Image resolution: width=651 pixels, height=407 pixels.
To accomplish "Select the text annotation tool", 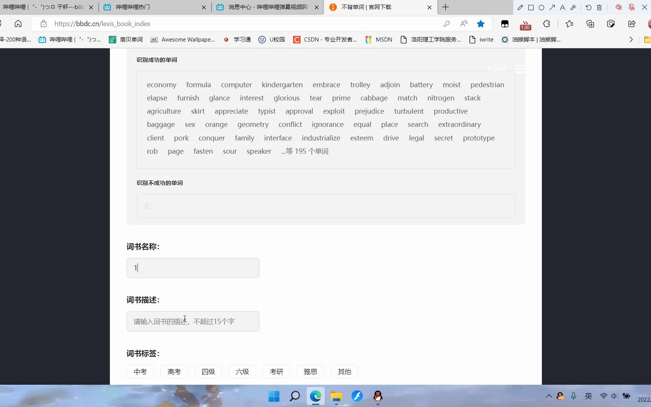I will tap(562, 8).
